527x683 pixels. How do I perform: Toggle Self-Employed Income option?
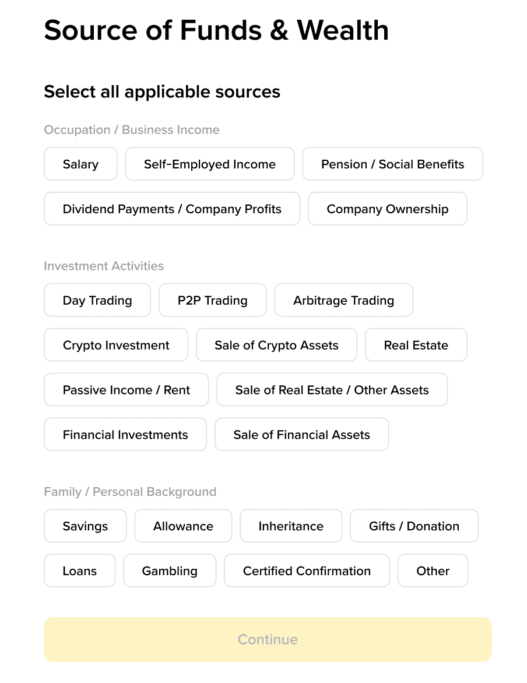(x=210, y=164)
